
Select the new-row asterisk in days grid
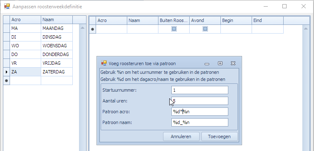point(7,81)
